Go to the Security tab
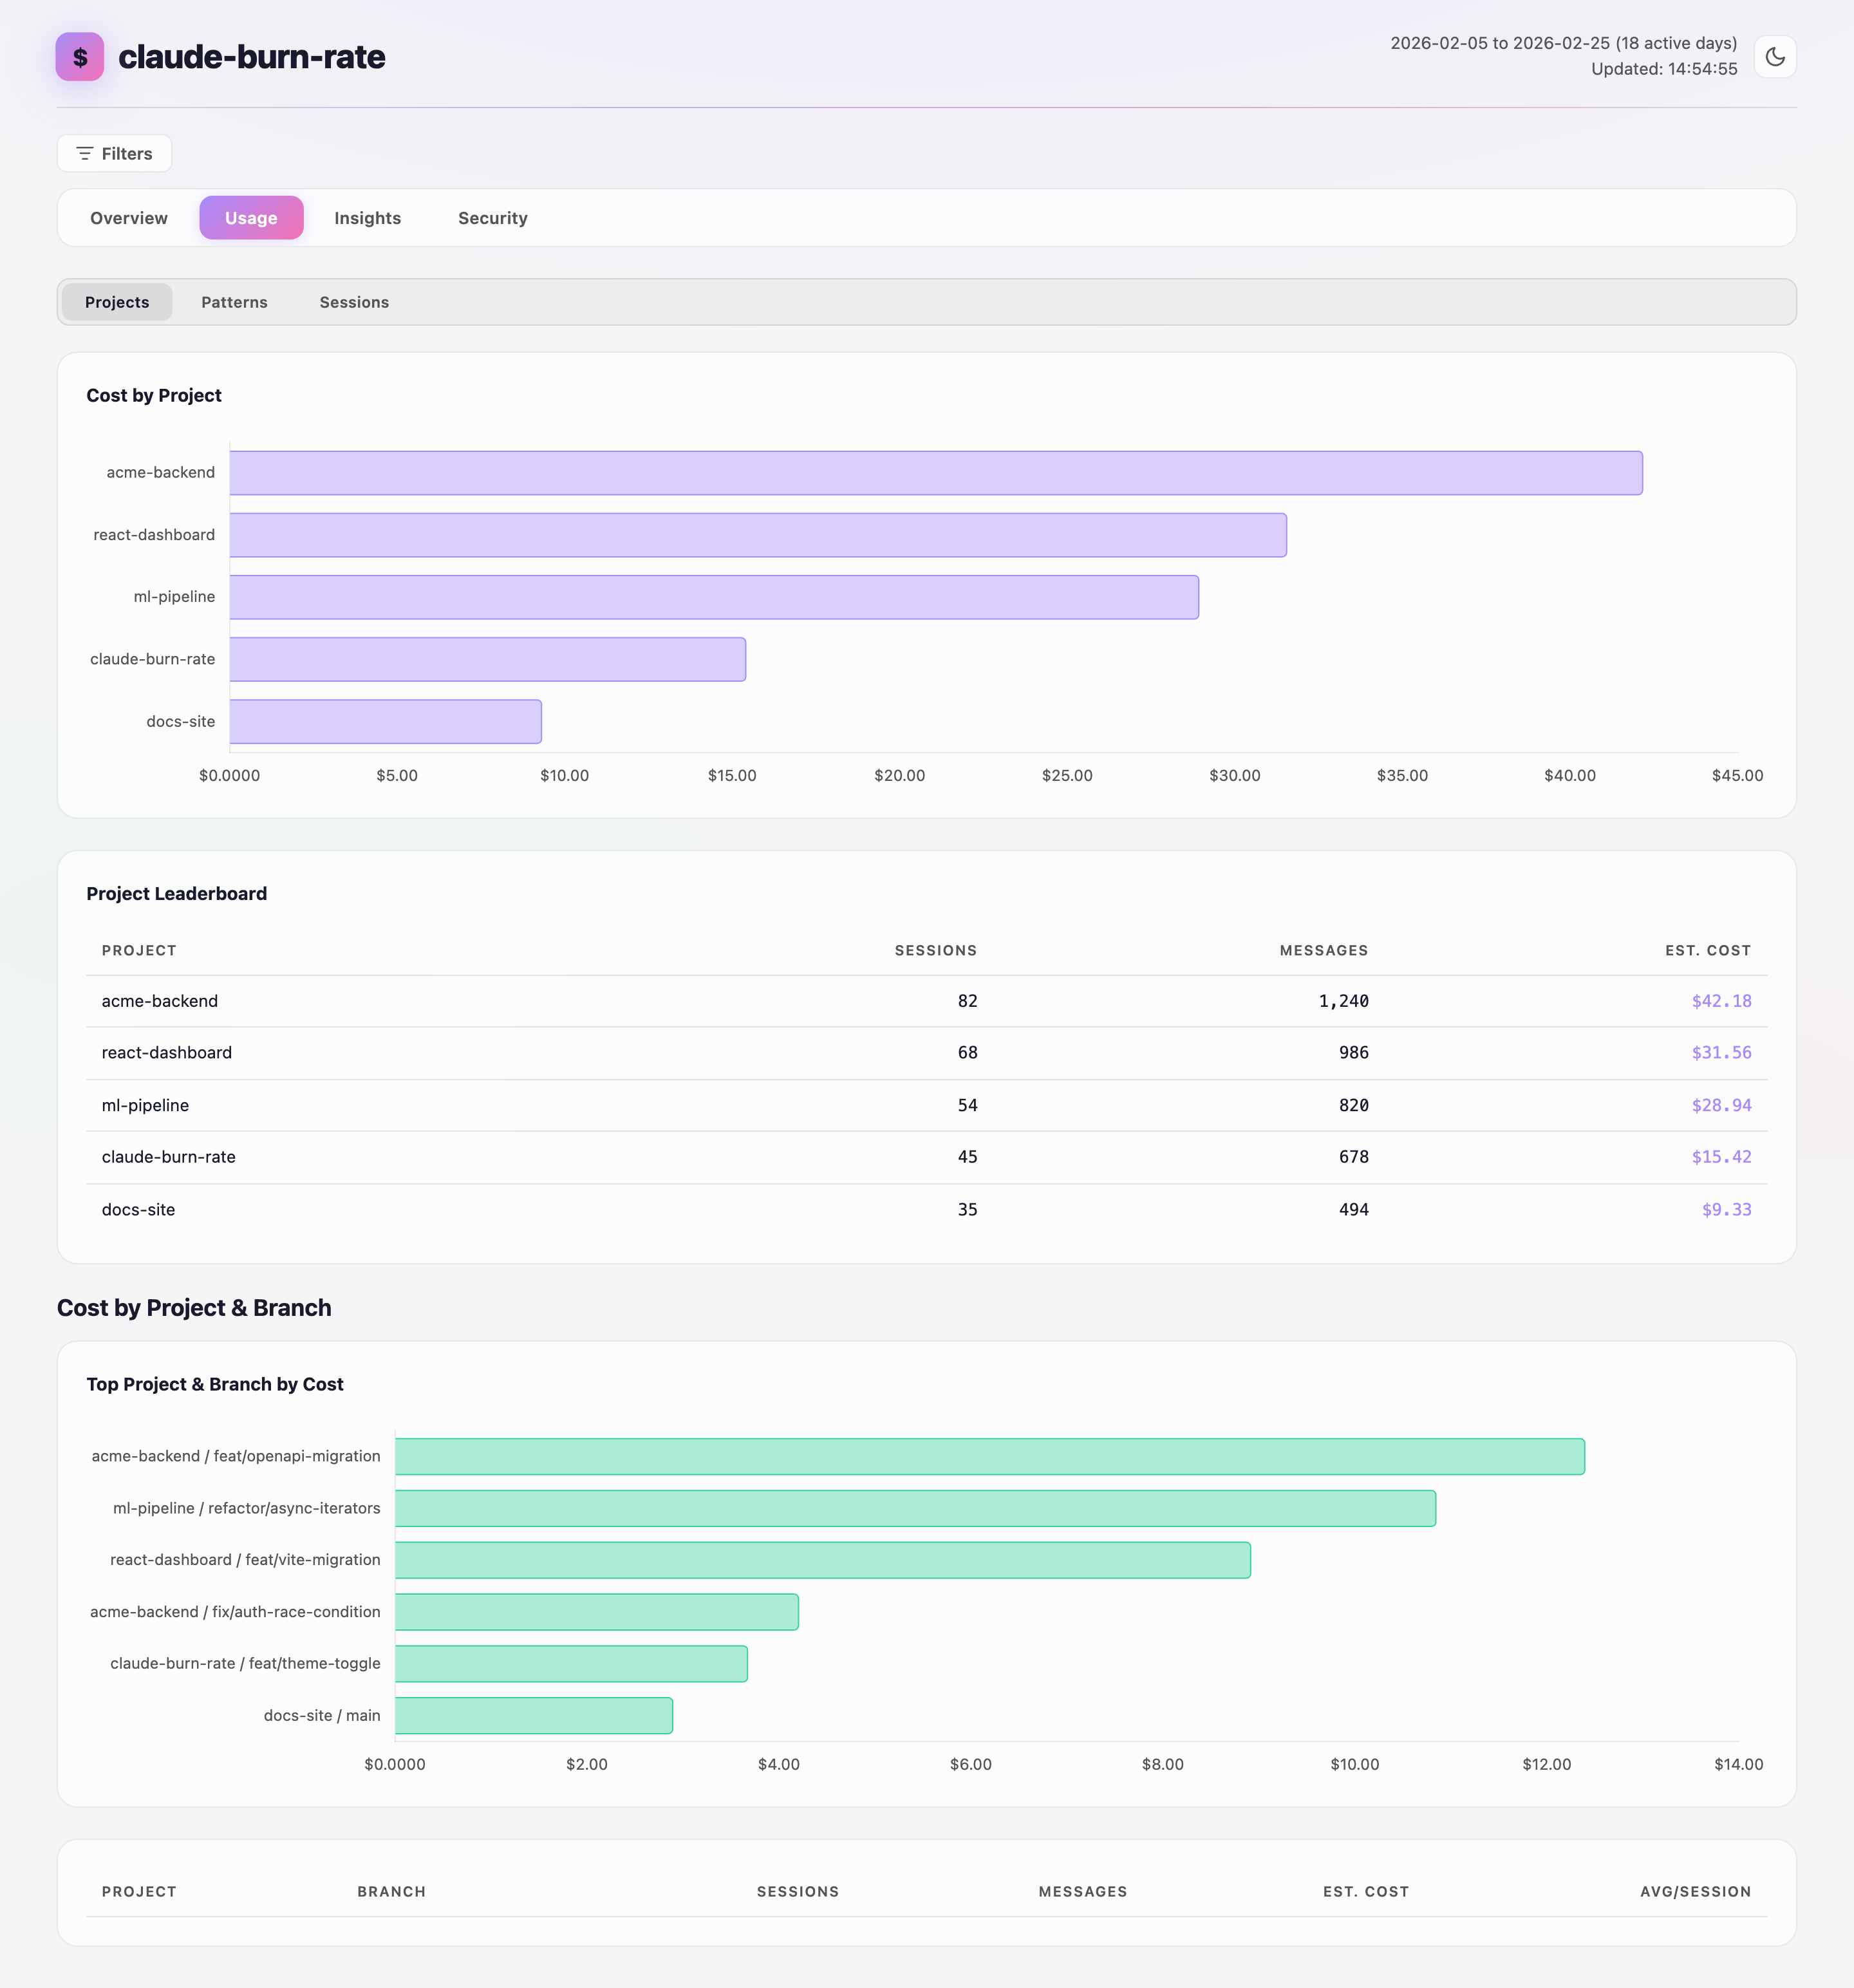The image size is (1854, 1988). 492,218
